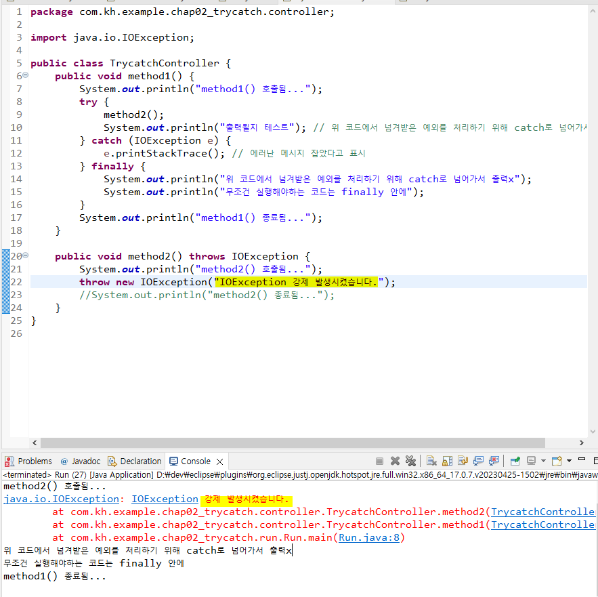Image resolution: width=598 pixels, height=597 pixels.
Task: Toggle Show Console on standard output change
Action: coord(478,461)
